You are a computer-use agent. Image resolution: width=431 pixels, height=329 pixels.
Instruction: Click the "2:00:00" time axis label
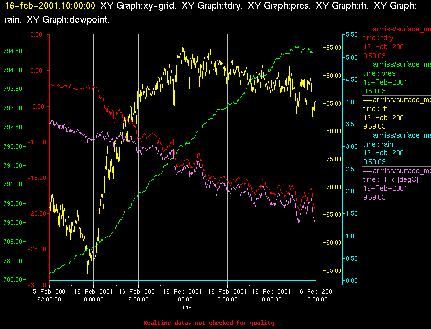(x=138, y=299)
